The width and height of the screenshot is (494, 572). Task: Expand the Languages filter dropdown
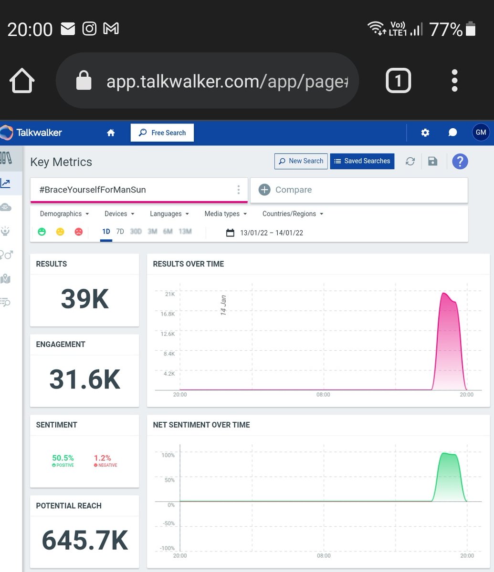click(x=169, y=214)
